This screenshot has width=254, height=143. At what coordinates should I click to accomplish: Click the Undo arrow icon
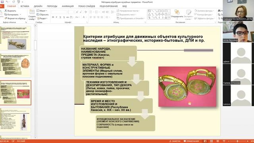tap(7, 2)
